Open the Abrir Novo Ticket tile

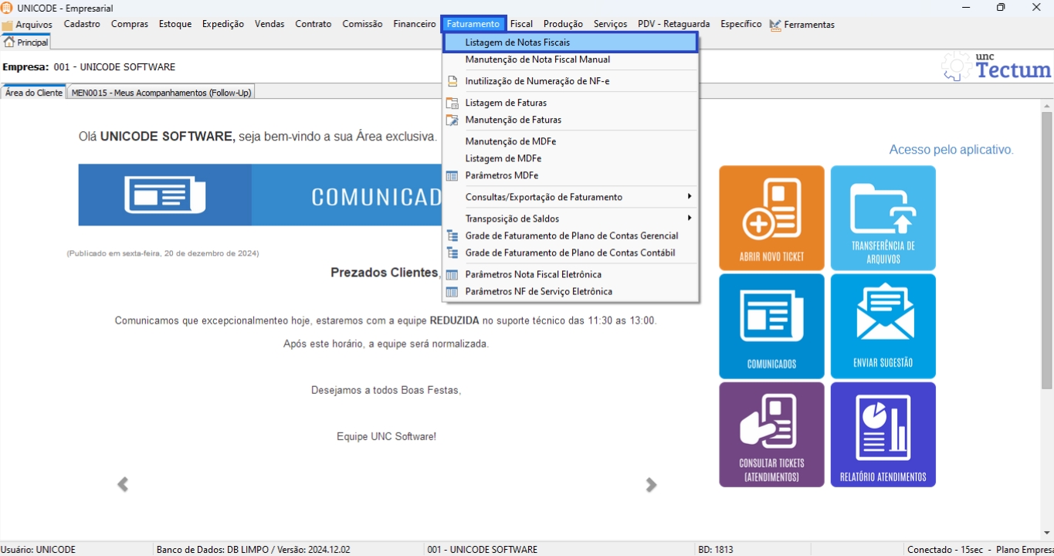click(771, 218)
